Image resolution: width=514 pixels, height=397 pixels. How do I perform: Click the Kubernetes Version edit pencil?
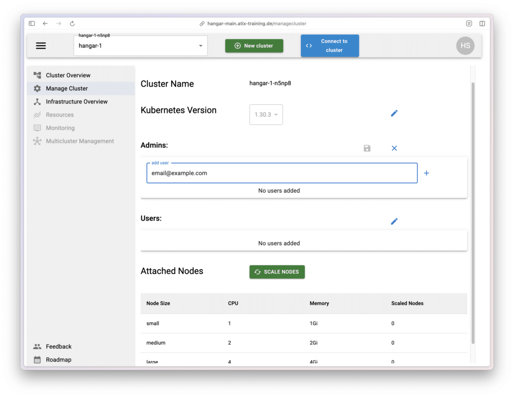394,113
